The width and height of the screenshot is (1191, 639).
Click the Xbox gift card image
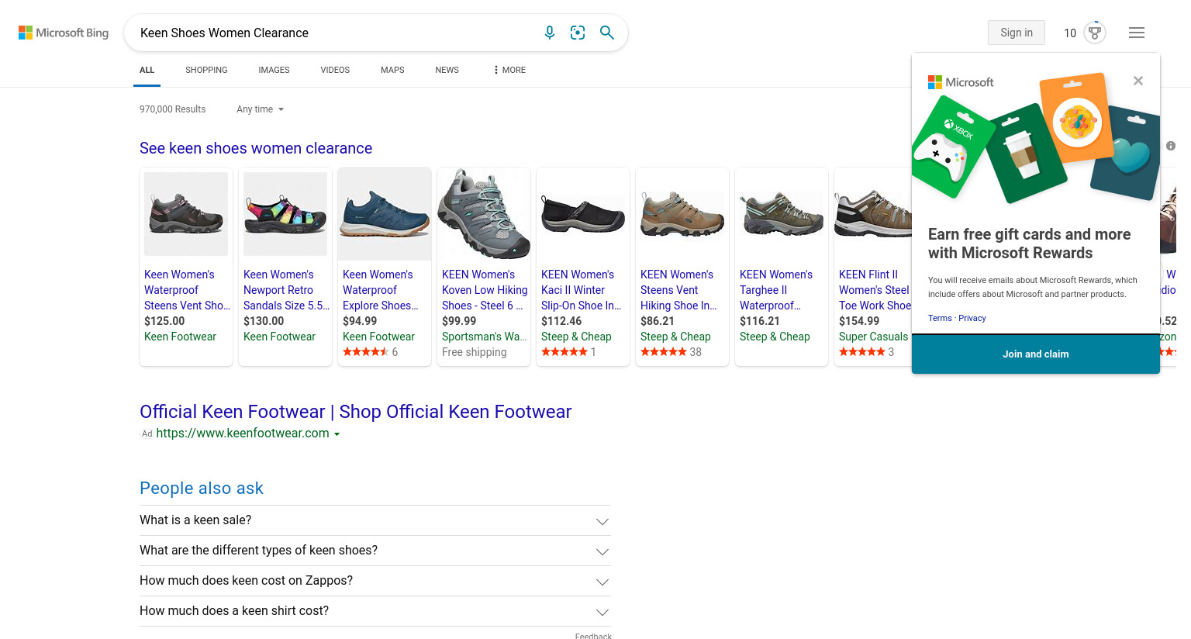[x=951, y=147]
